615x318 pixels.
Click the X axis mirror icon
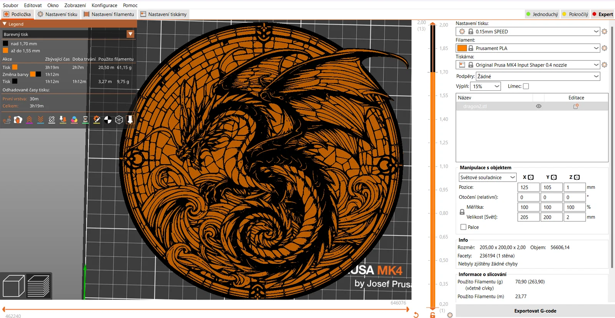click(x=531, y=177)
